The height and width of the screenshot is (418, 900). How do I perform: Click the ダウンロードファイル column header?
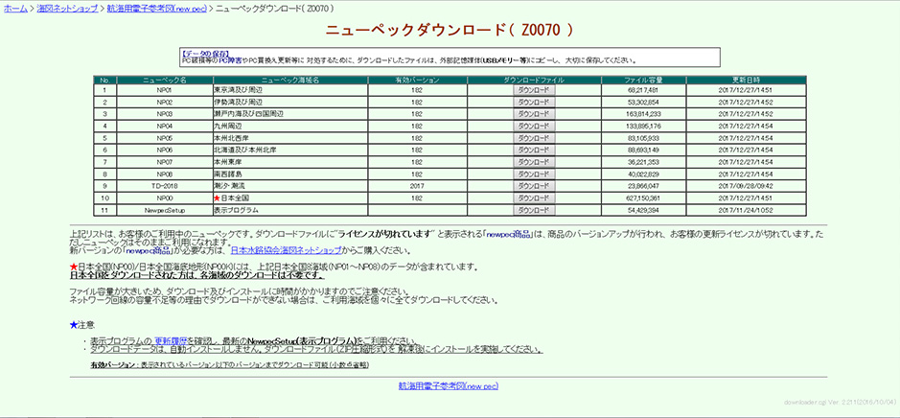click(535, 80)
